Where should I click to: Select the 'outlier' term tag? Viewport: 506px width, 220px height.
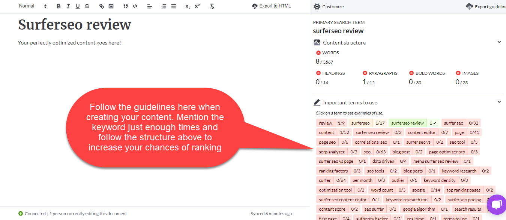pyautogui.click(x=404, y=180)
